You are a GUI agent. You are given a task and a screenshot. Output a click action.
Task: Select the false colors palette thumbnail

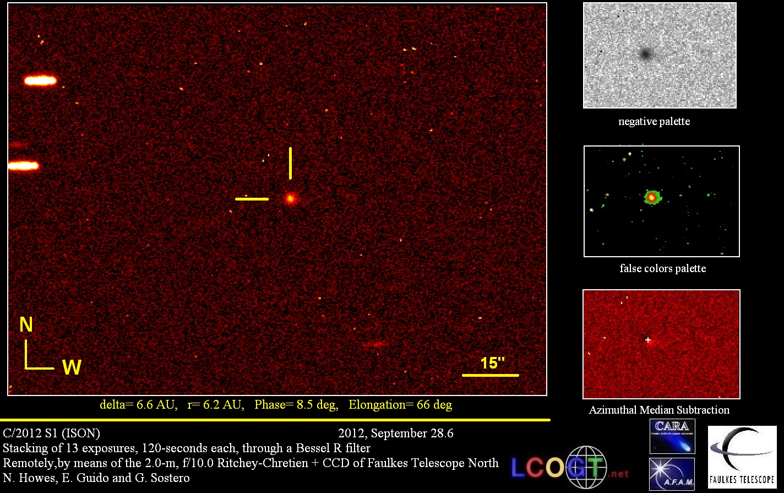[661, 201]
